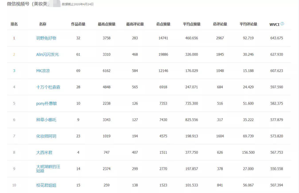Select the WVCI value 597.590

tap(277, 87)
